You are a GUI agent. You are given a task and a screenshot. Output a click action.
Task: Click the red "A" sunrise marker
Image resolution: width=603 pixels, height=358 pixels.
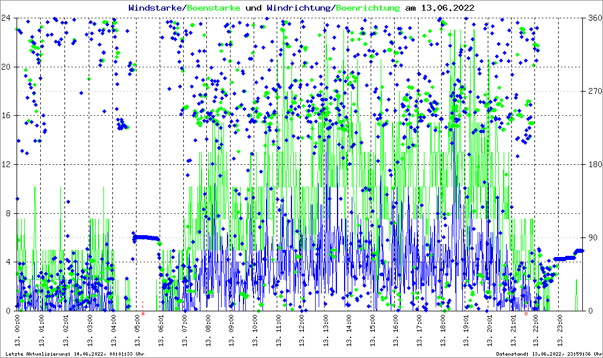(x=143, y=314)
